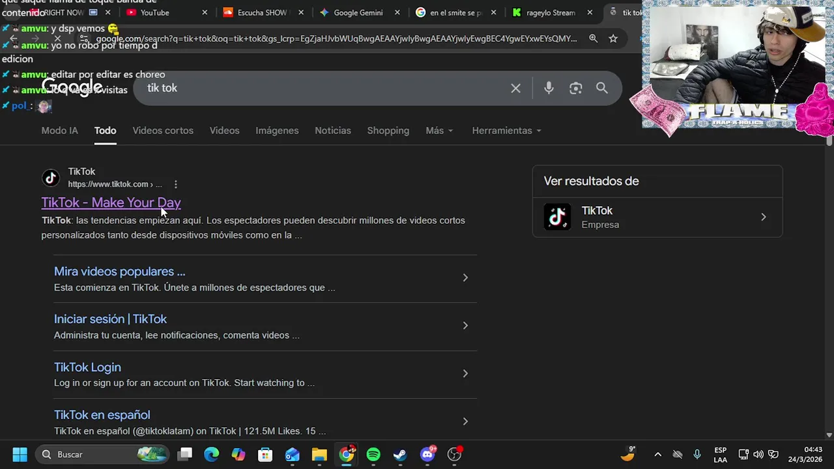Click the magnifier search button in the search box
834x469 pixels.
click(x=601, y=88)
